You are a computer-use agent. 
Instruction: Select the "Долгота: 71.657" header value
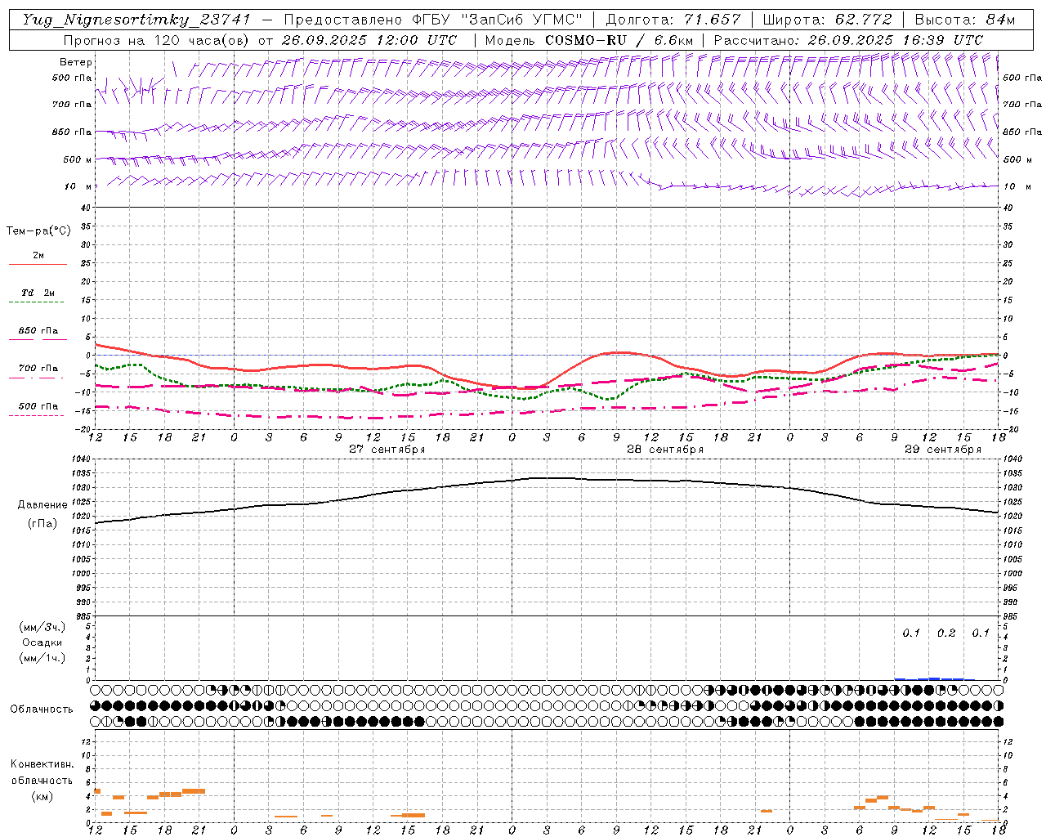tap(673, 20)
